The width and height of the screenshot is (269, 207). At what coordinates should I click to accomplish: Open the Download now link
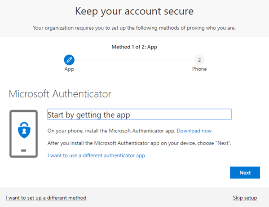click(194, 131)
